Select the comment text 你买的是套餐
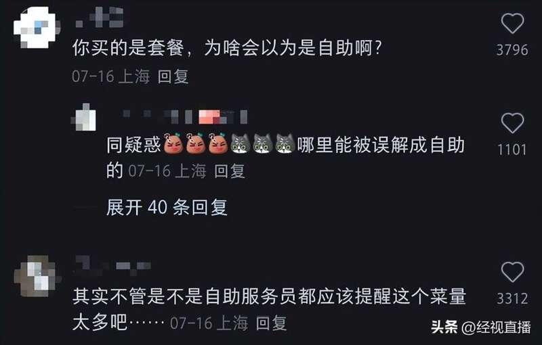This screenshot has width=542, height=345. tap(128, 47)
